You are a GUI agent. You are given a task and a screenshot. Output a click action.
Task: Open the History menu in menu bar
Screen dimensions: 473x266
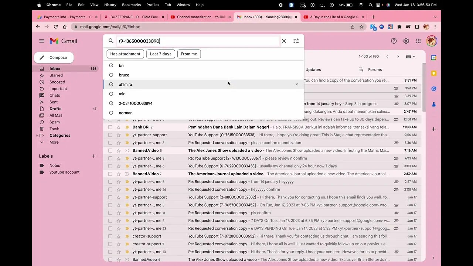click(110, 5)
